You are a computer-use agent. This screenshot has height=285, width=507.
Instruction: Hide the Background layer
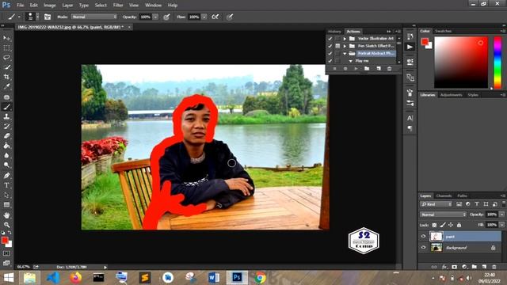[x=423, y=248]
